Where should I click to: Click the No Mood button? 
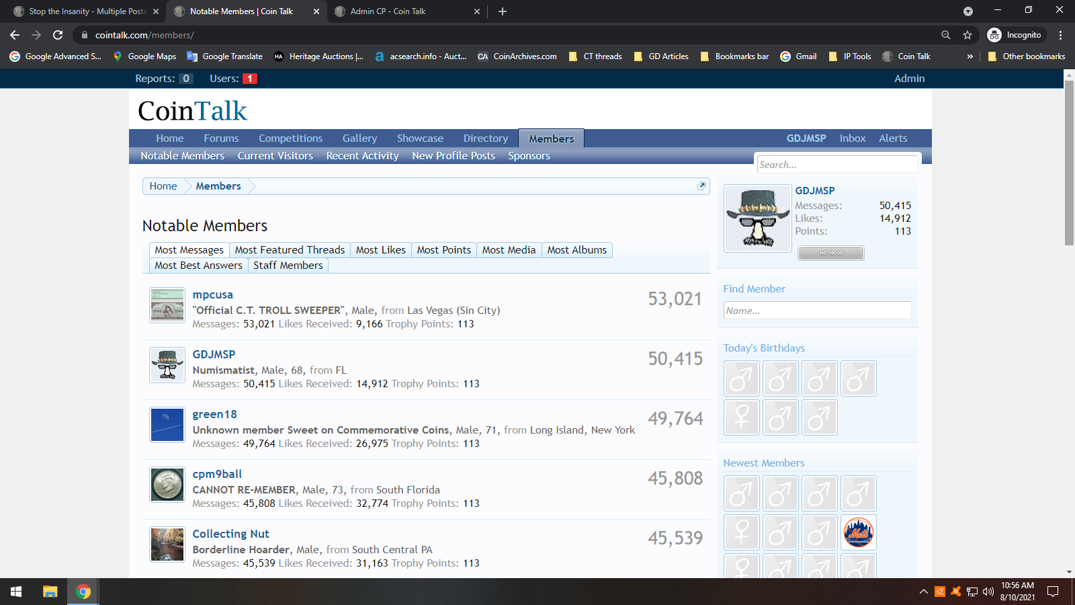[x=831, y=253]
